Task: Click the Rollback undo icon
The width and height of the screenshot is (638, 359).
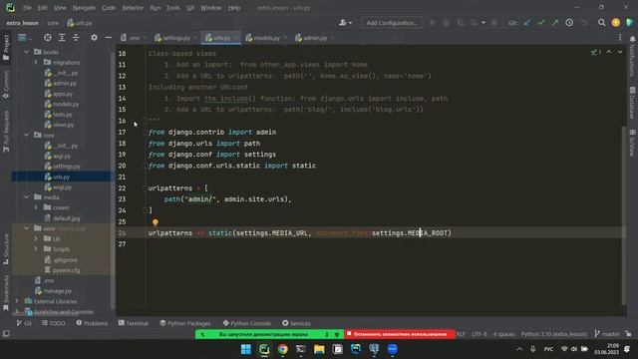Action: tap(584, 23)
